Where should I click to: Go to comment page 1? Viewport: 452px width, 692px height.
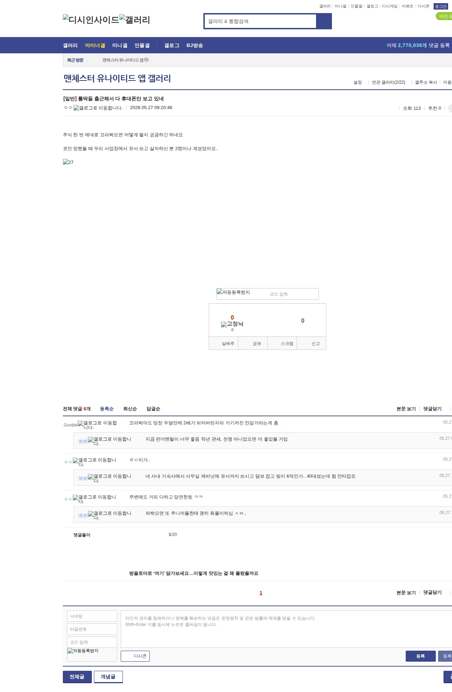click(x=261, y=593)
